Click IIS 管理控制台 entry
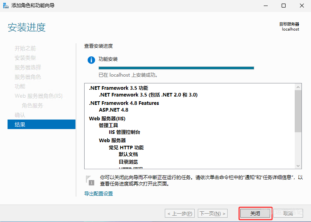 tap(124, 132)
